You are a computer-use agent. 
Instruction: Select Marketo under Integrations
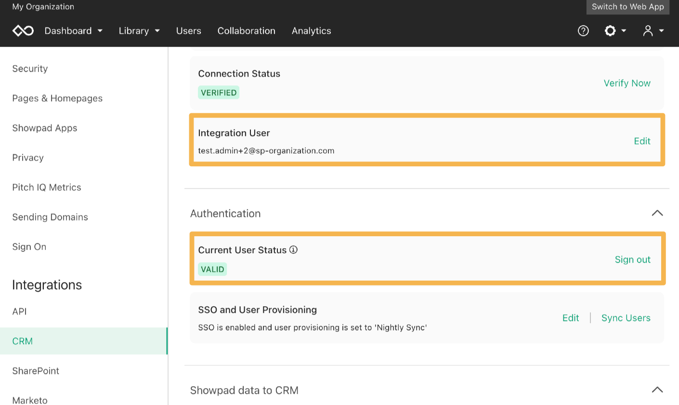point(30,400)
